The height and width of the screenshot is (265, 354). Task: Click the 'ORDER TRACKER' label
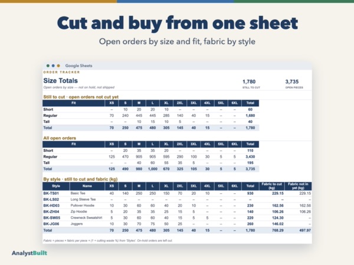pos(61,72)
